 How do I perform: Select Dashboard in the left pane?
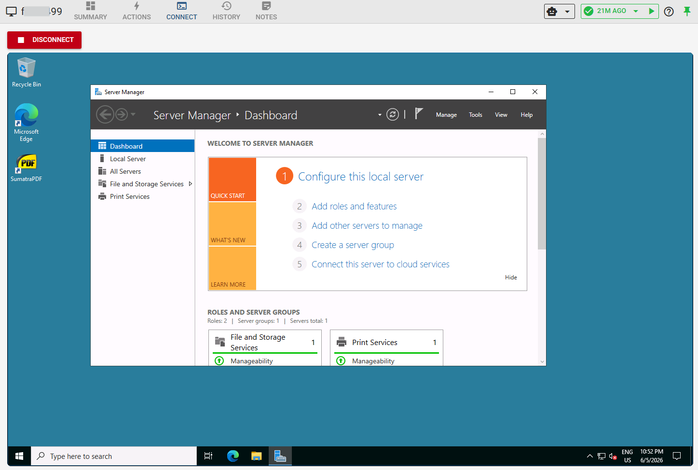click(142, 146)
